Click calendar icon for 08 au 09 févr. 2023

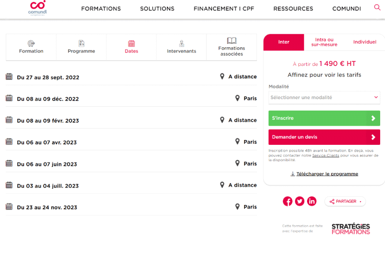(9, 120)
